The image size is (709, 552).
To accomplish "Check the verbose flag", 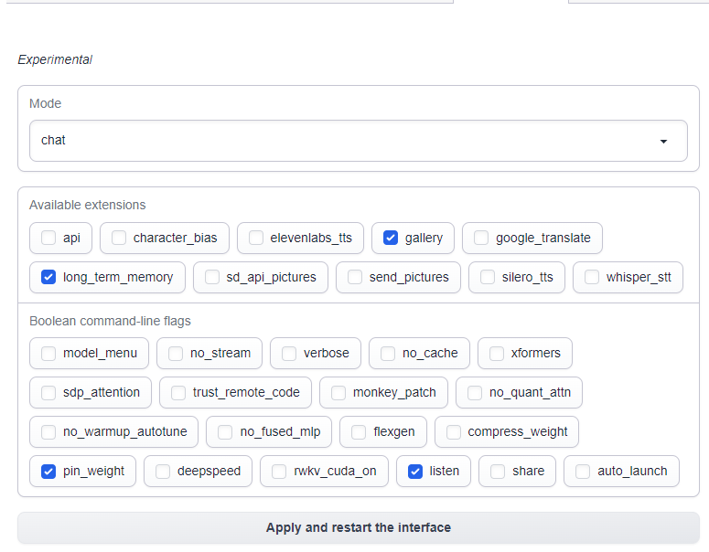I will [x=289, y=353].
